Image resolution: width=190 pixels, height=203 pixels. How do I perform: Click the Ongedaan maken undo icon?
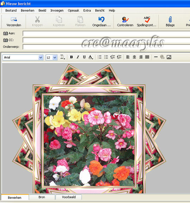click(101, 19)
